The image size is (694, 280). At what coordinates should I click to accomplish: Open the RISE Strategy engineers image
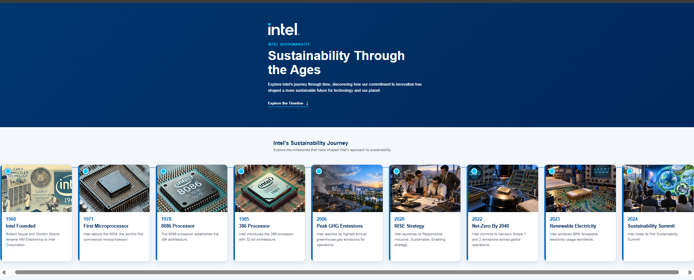point(425,188)
